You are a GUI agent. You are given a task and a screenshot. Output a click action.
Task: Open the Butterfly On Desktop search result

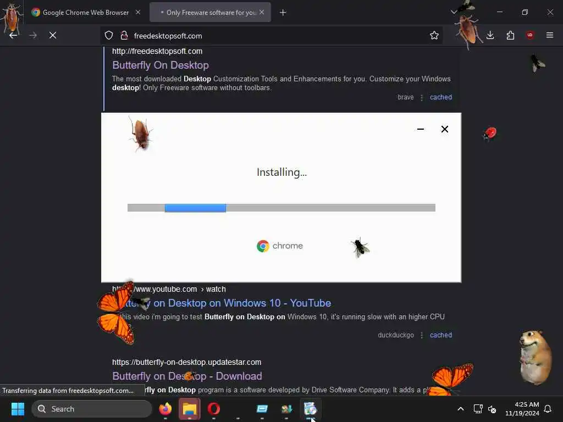pos(160,65)
